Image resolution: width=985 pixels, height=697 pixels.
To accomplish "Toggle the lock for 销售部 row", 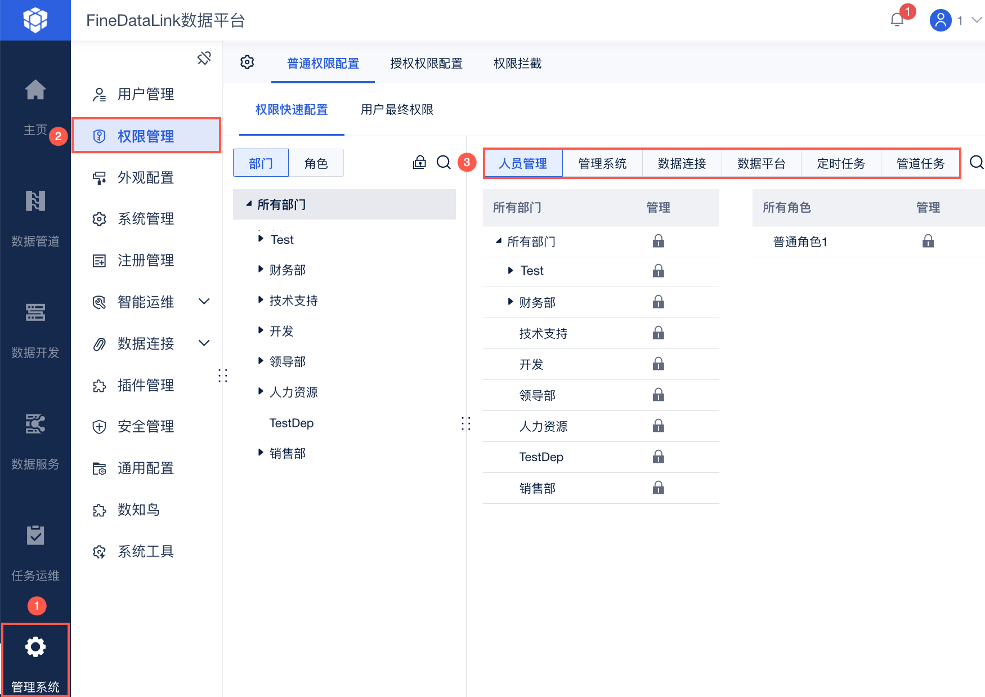I will point(659,488).
